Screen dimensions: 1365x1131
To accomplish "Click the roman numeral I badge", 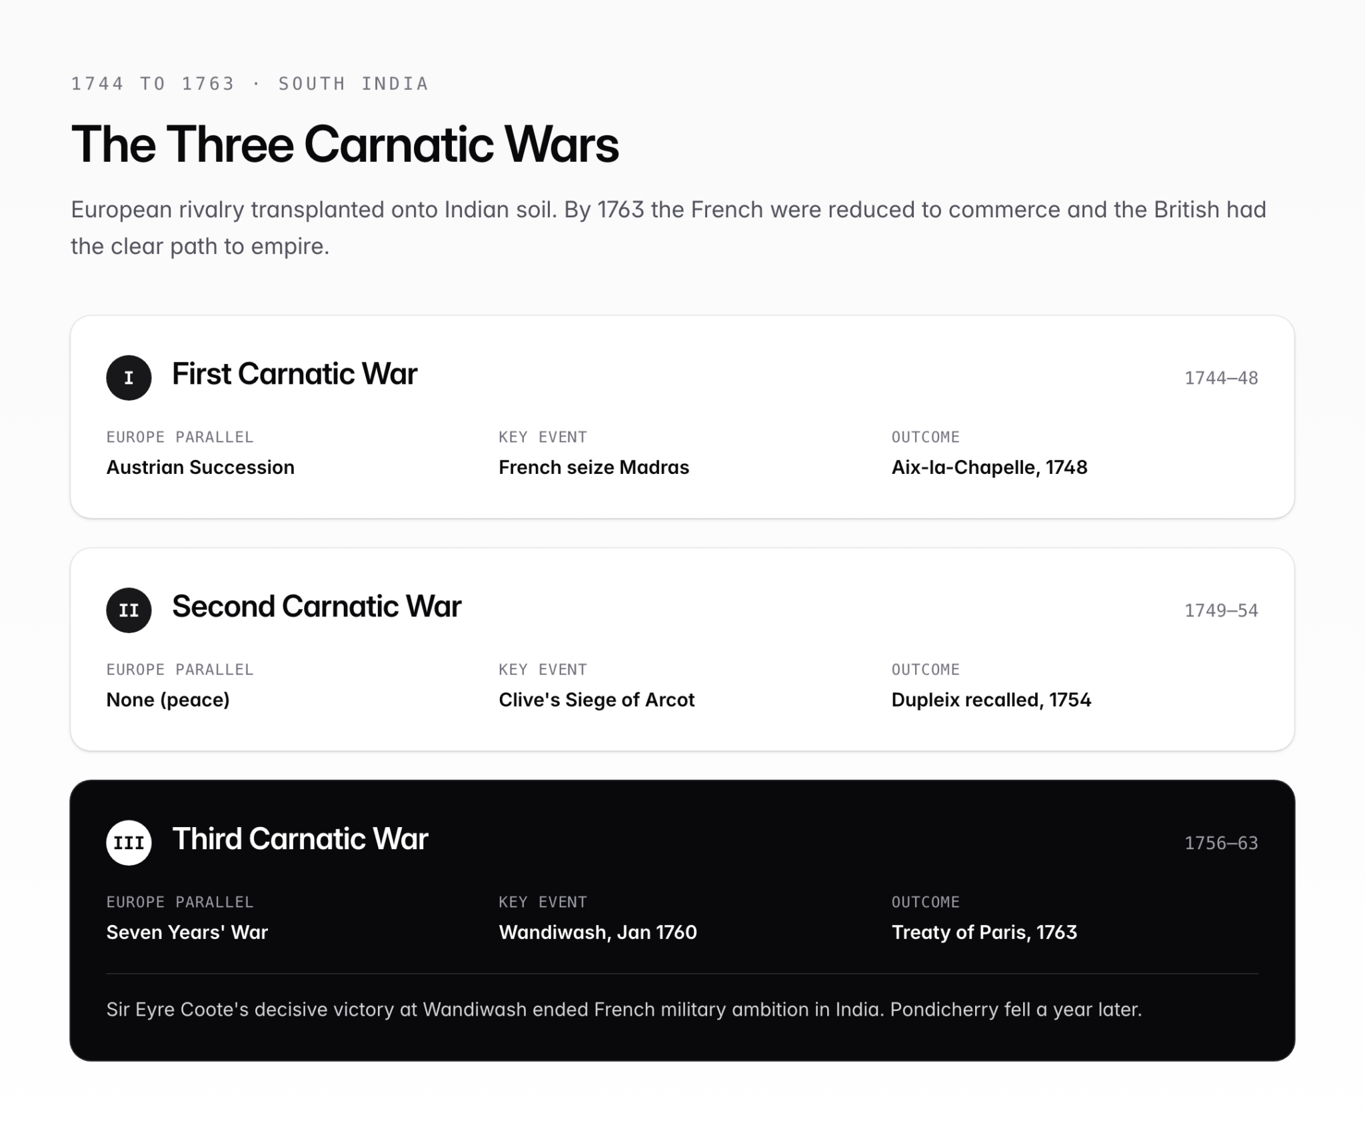I will click(129, 377).
